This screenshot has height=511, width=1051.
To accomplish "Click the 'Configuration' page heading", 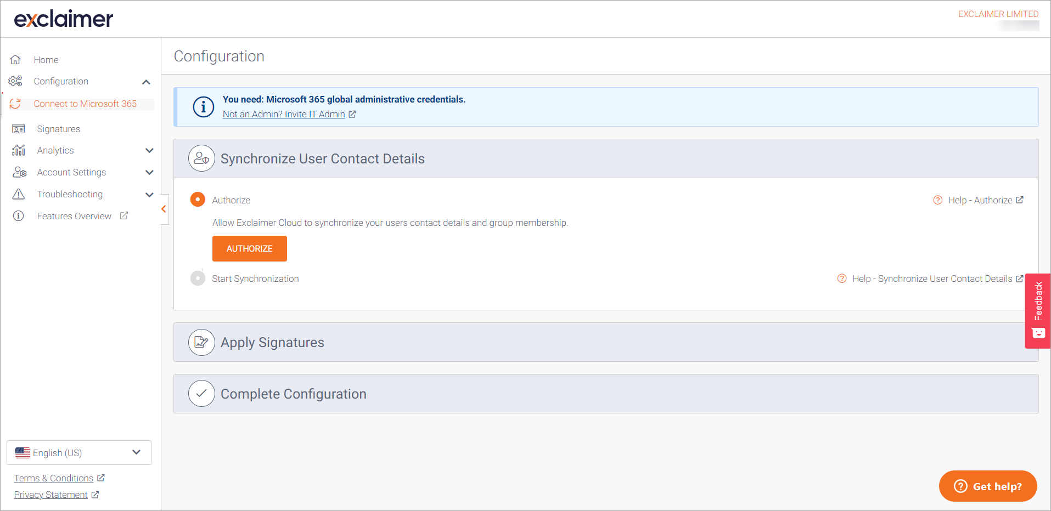I will tap(219, 56).
